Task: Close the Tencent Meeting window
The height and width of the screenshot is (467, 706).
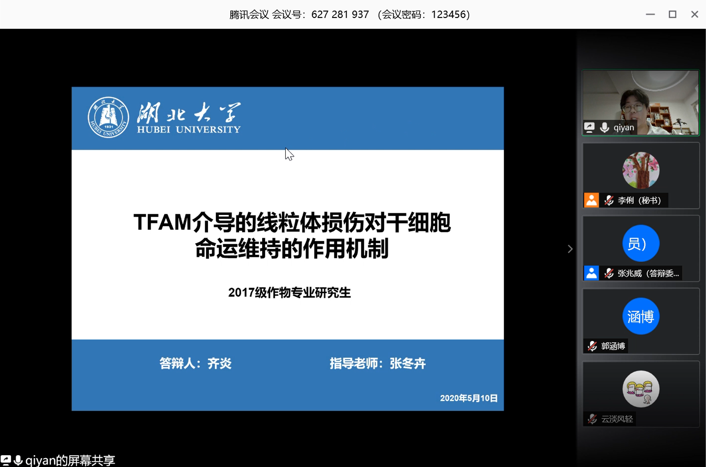Action: coord(694,14)
